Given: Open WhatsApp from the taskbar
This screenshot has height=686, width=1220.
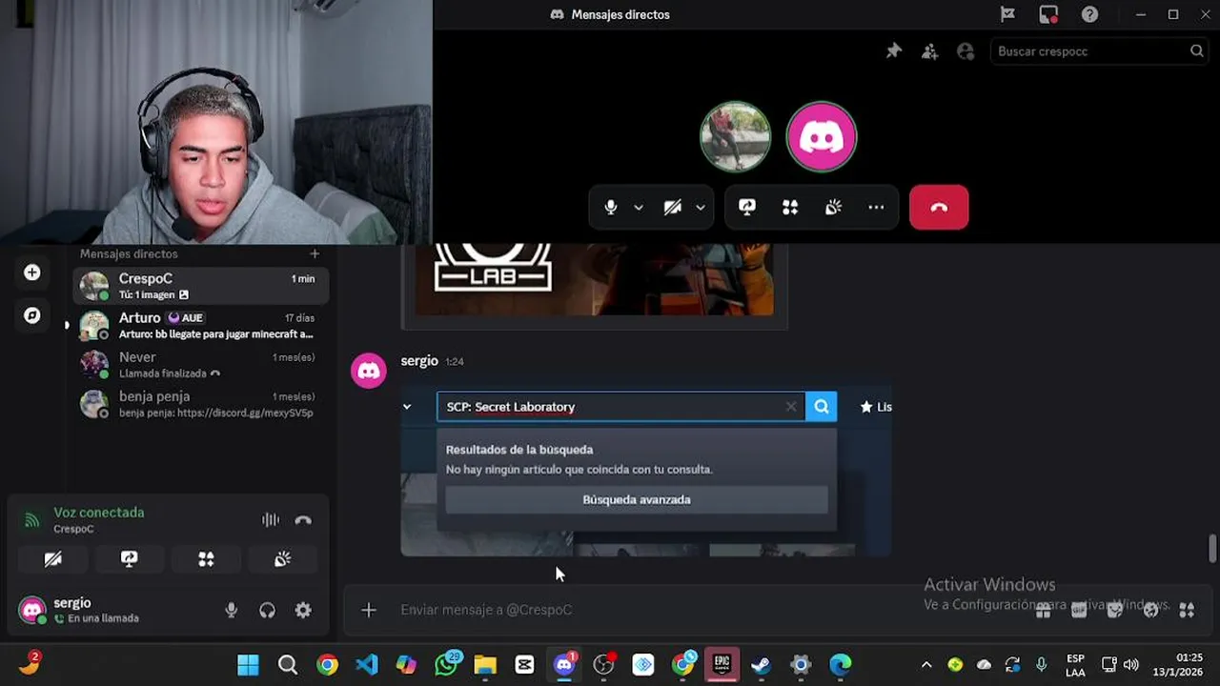Looking at the screenshot, I should (446, 665).
